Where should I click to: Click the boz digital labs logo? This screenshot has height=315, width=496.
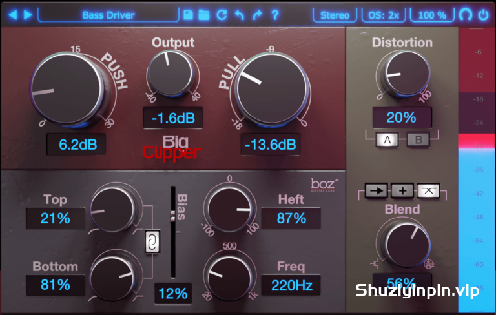coord(325,185)
